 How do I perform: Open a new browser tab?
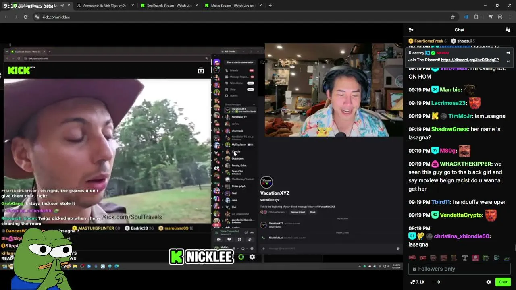pyautogui.click(x=270, y=6)
